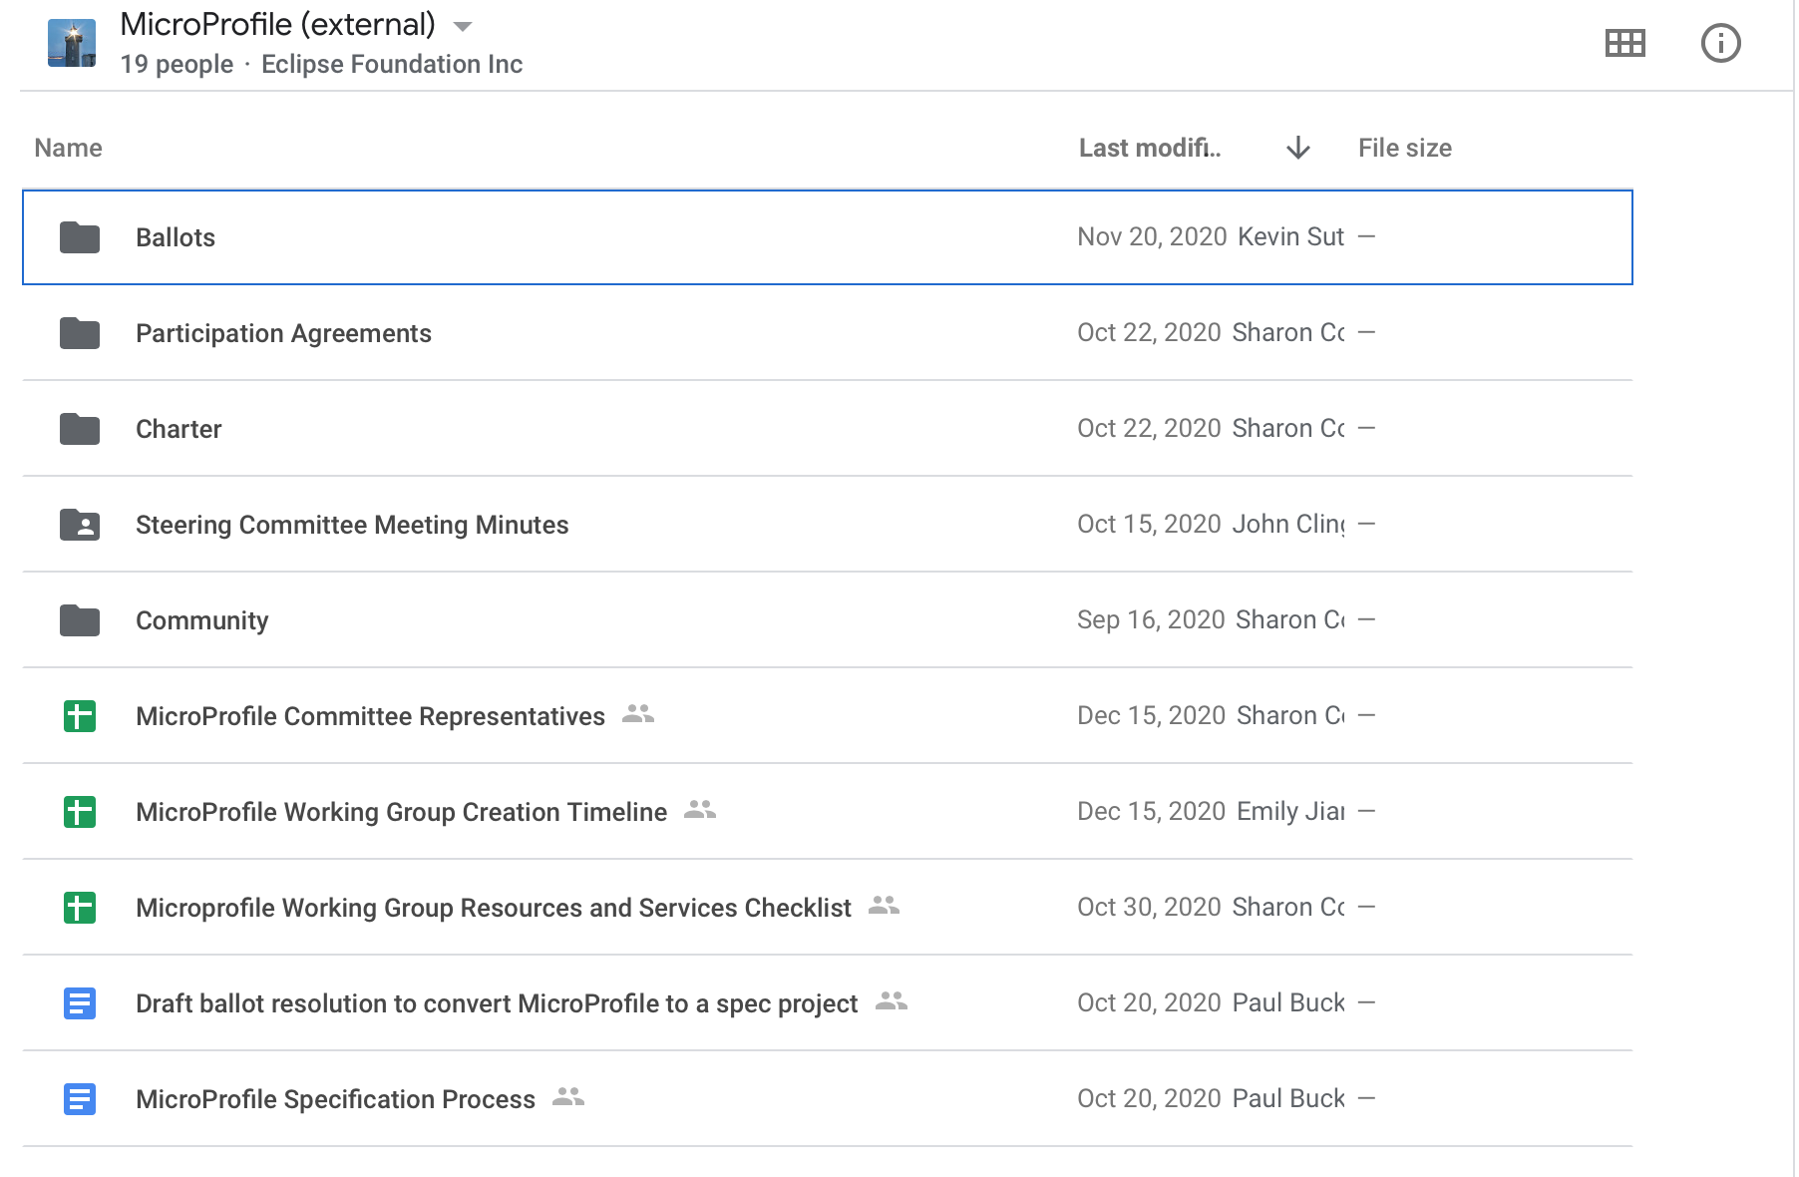Click shared icon beside Services Checklist
1799x1177 pixels.
884,905
